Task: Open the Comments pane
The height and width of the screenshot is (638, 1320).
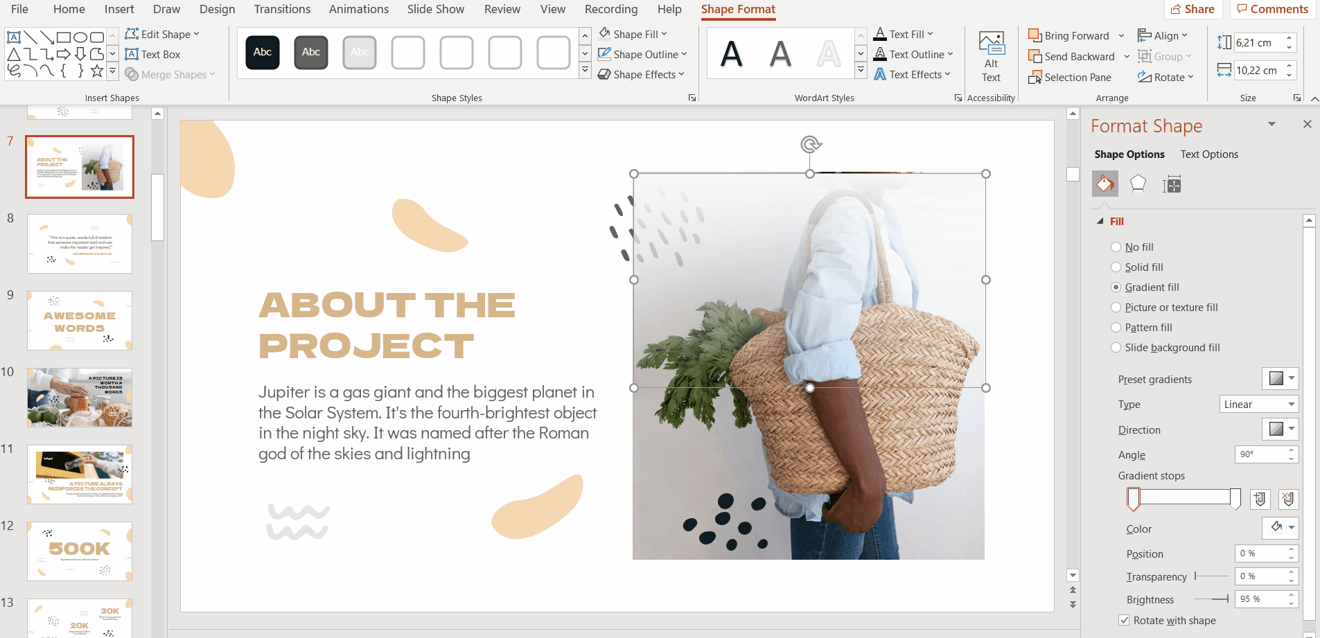Action: click(x=1273, y=9)
